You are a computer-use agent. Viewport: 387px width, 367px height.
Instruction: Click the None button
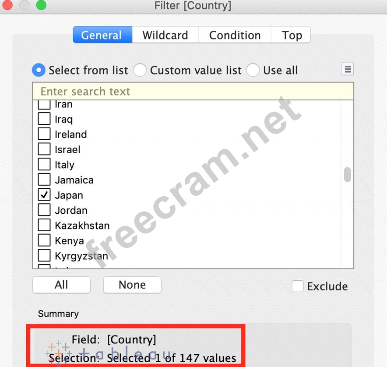click(x=132, y=285)
